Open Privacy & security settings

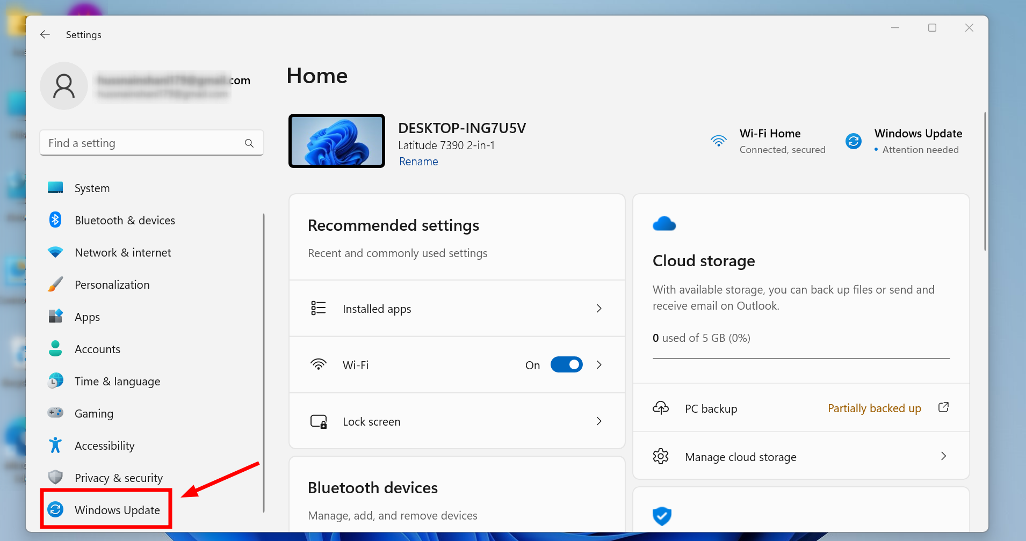point(55,477)
